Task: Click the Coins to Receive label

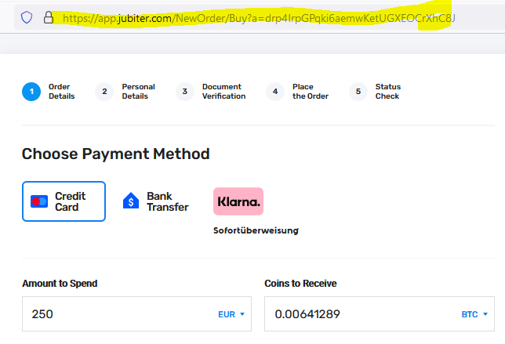Action: 300,283
